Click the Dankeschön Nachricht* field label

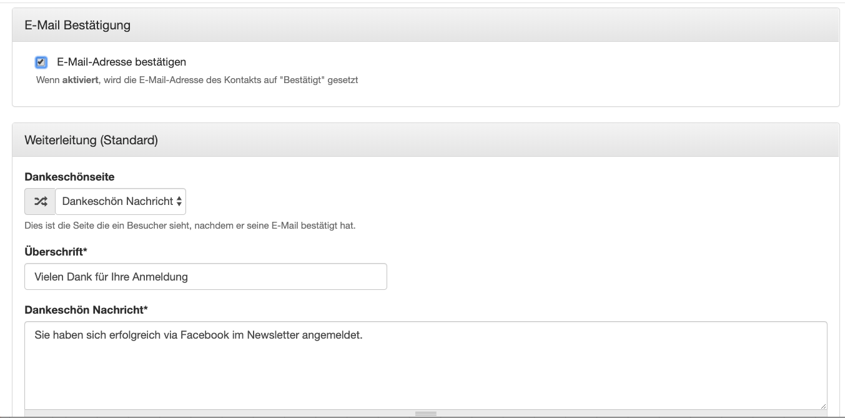[86, 309]
